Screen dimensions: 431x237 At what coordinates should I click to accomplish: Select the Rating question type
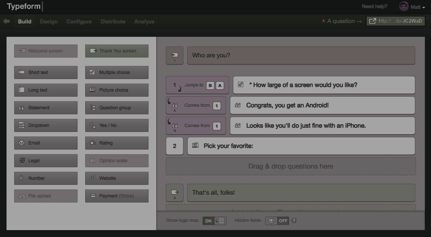point(116,143)
